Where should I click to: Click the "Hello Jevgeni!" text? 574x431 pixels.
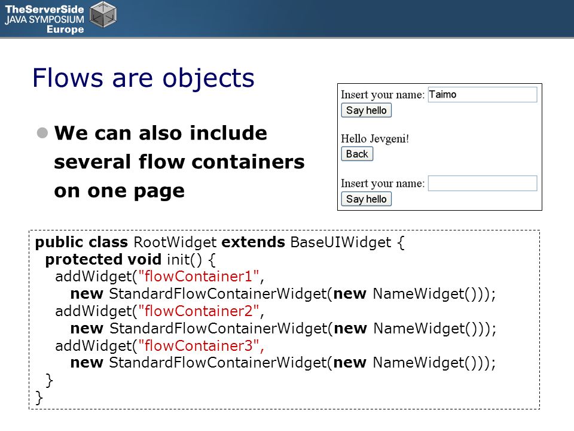click(x=375, y=139)
